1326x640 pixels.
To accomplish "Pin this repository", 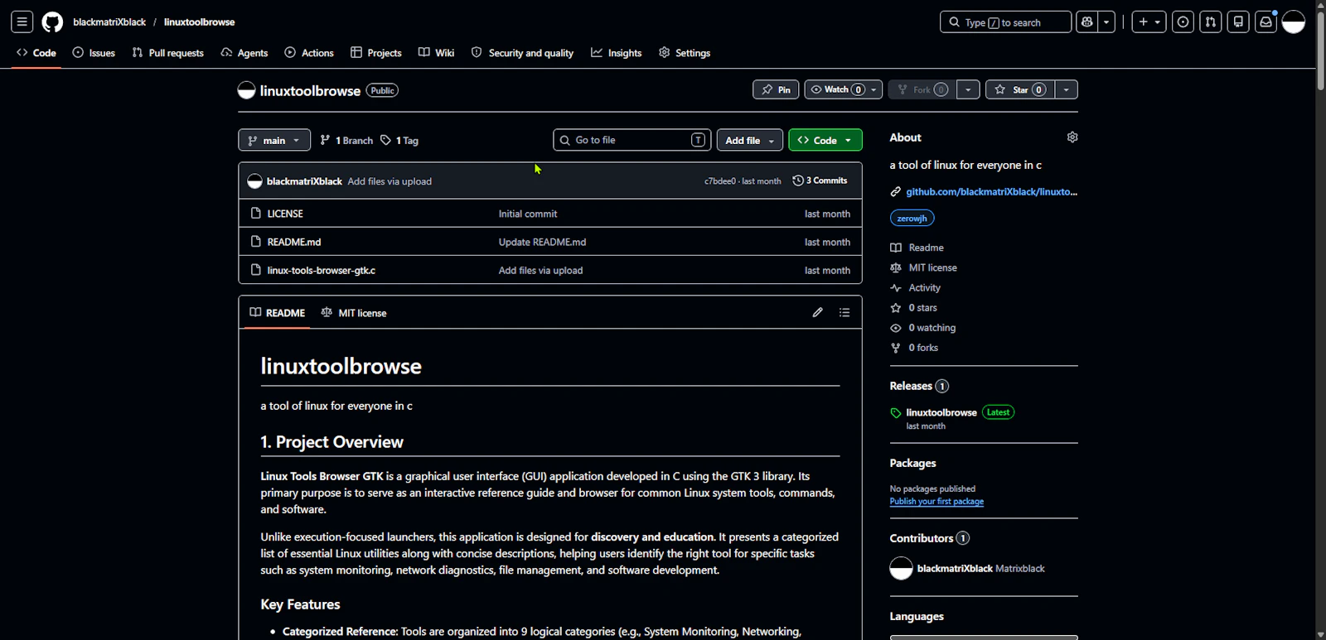I will [777, 89].
